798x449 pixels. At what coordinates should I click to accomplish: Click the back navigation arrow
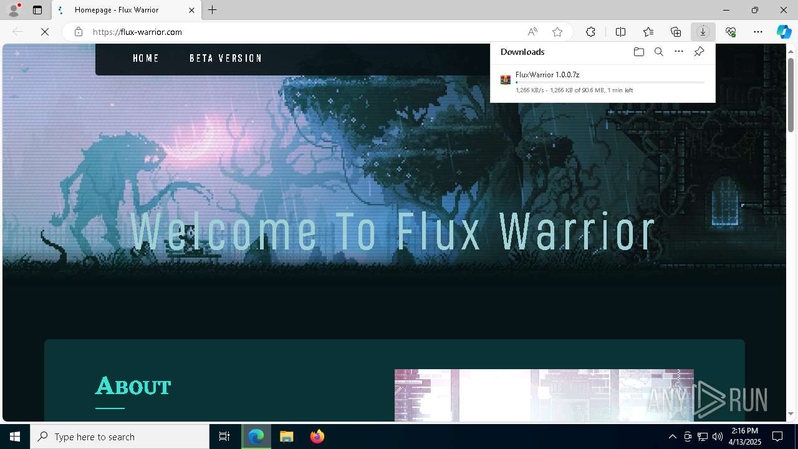click(x=17, y=32)
